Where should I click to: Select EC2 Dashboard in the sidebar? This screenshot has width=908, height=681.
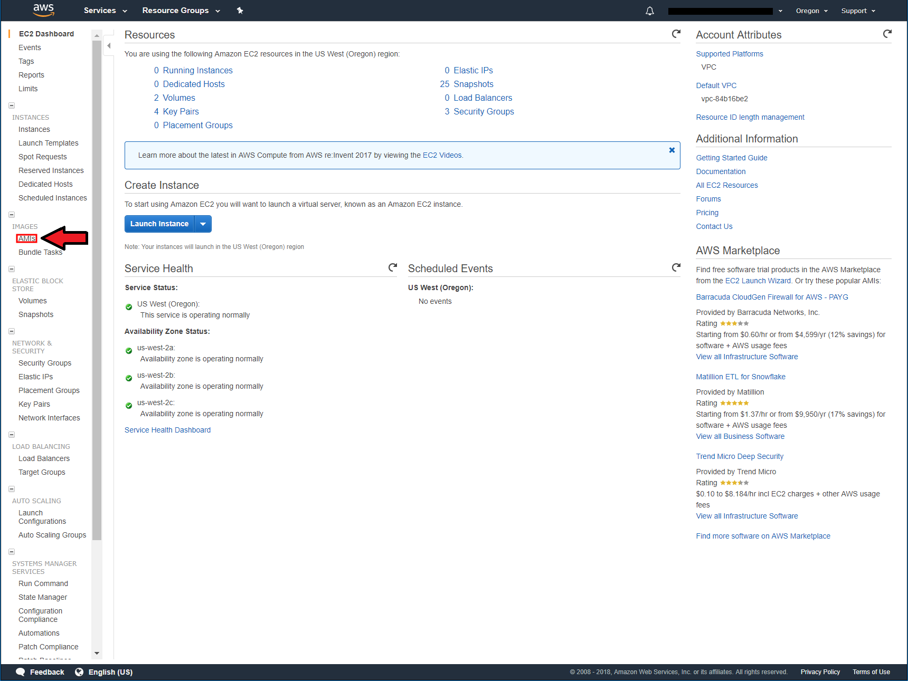(x=46, y=34)
